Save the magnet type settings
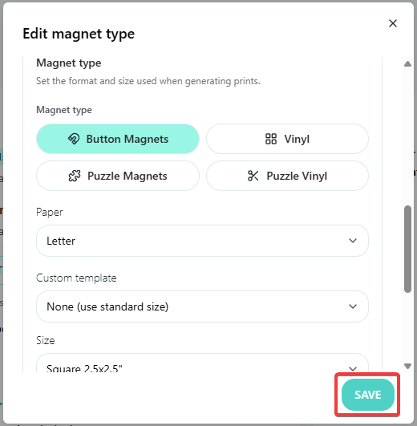The image size is (417, 426). click(368, 395)
